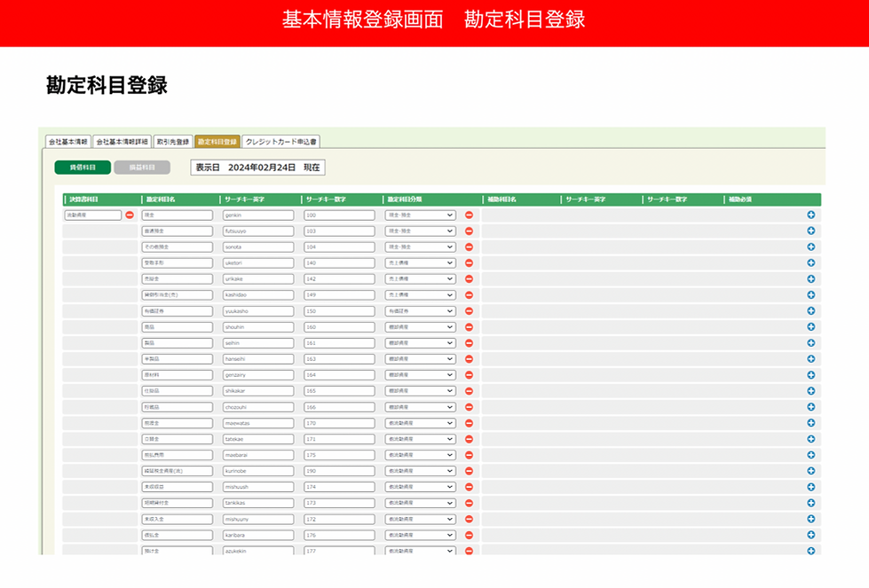Switch to the クレジットカード申込書 tab
This screenshot has height=588, width=869.
coord(281,142)
